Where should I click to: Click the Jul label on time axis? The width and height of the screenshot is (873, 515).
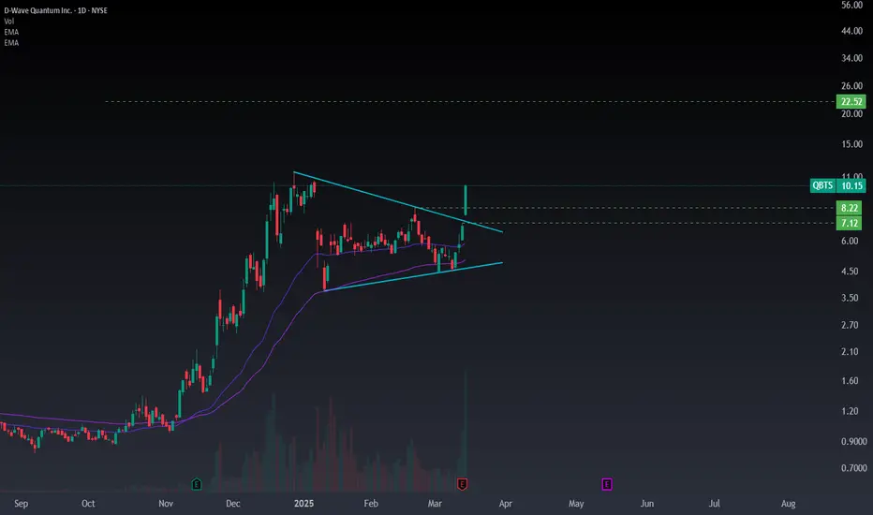[714, 504]
